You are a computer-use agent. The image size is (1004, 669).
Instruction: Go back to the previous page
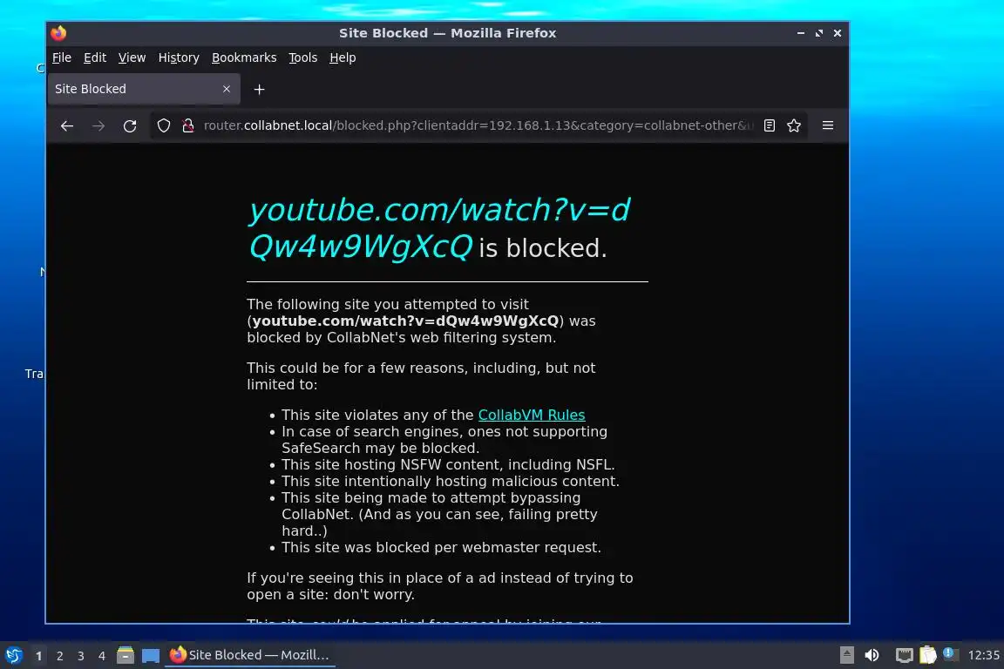(x=66, y=125)
